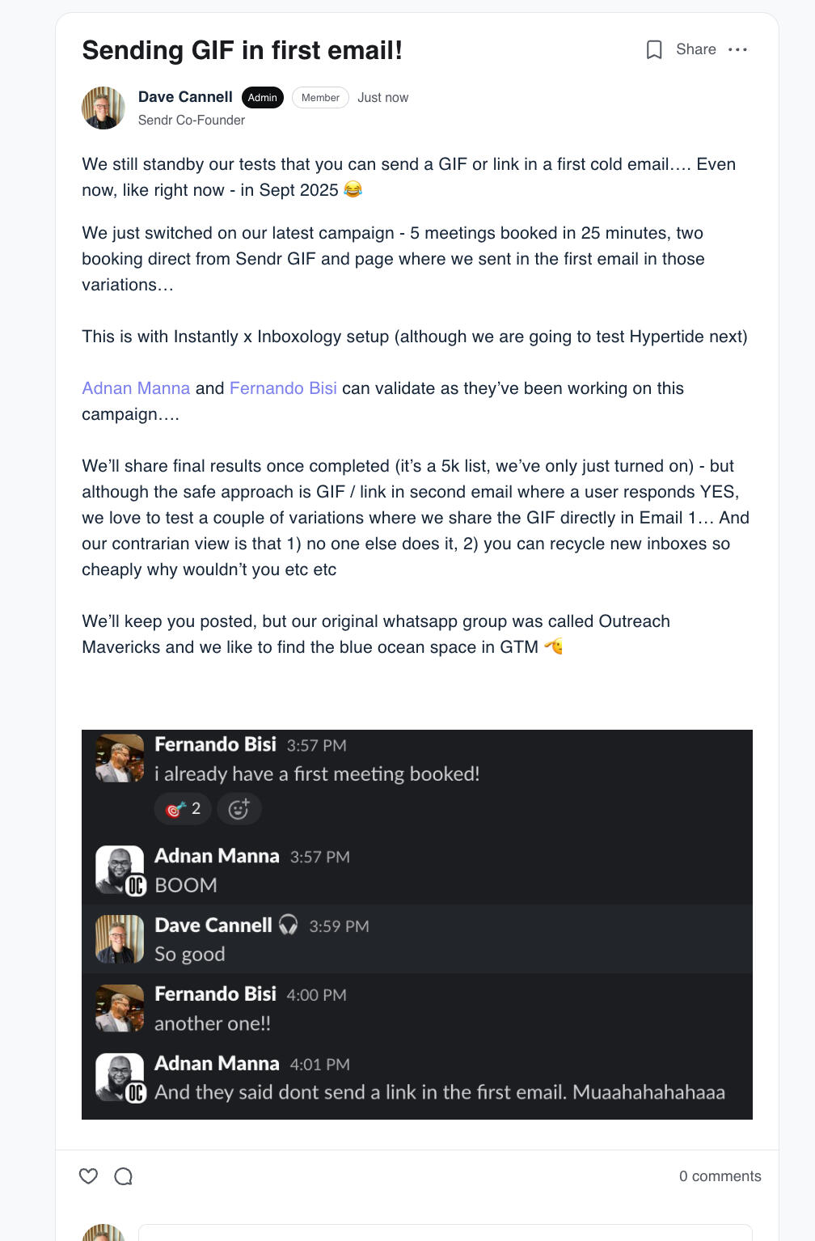
Task: Click the Just now timestamp
Action: (382, 98)
